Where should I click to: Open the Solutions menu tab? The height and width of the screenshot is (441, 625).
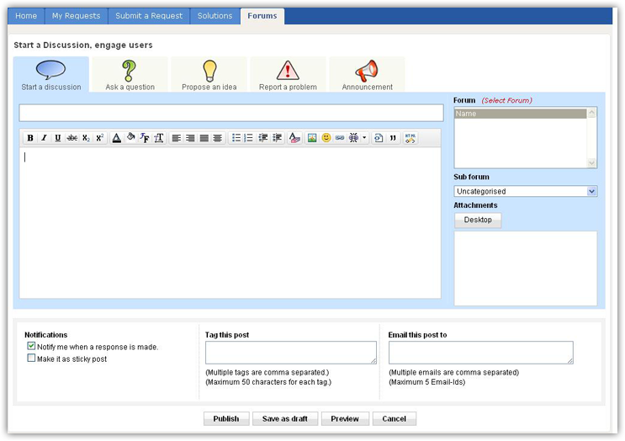tap(215, 16)
